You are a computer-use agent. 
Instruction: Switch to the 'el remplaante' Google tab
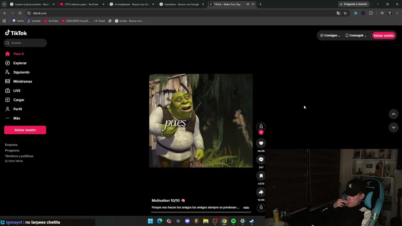click(x=132, y=4)
